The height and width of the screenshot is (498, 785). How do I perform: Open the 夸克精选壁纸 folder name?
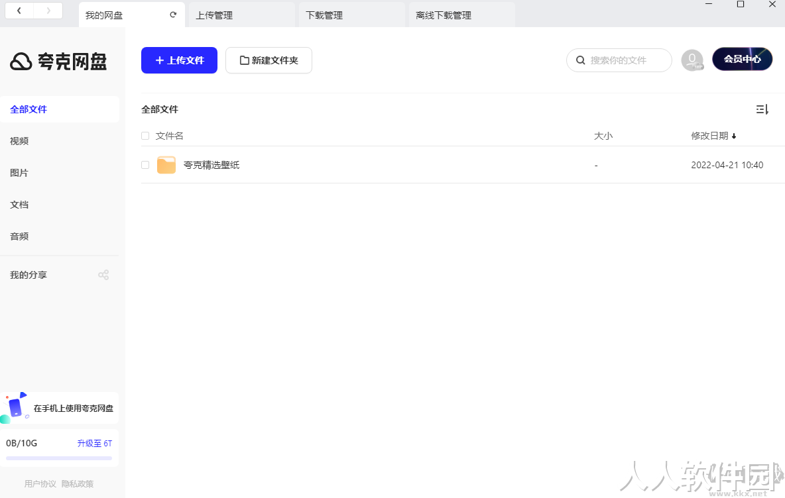[211, 165]
